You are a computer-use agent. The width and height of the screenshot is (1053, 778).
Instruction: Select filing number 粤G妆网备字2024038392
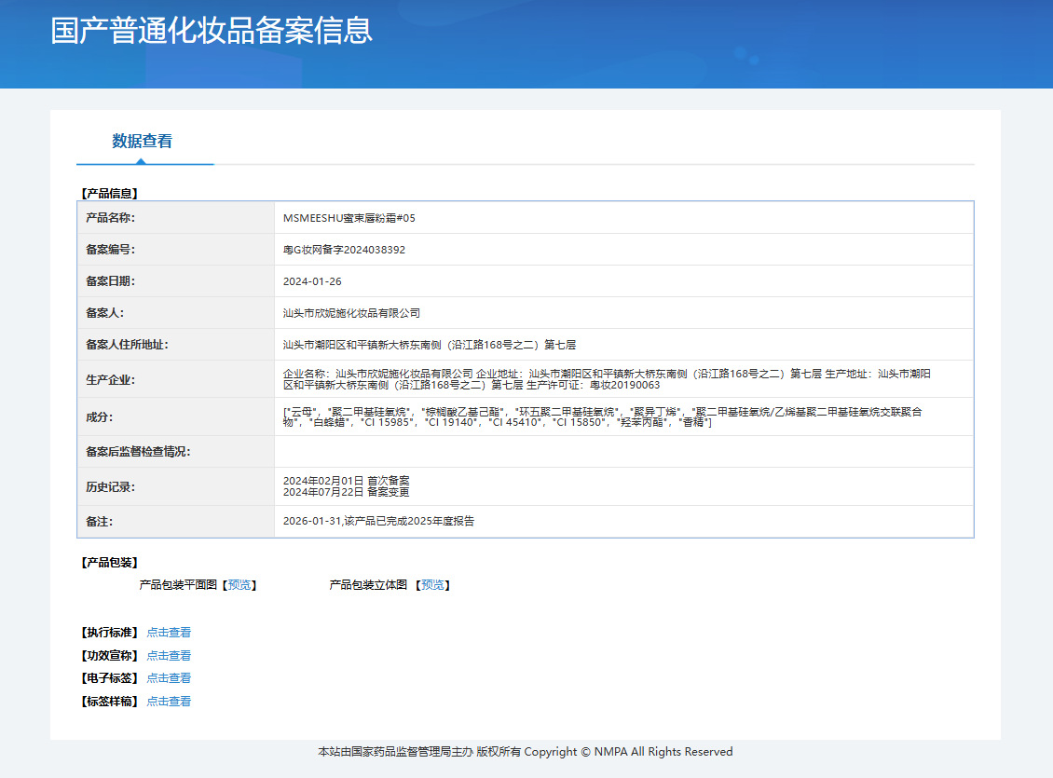(344, 250)
